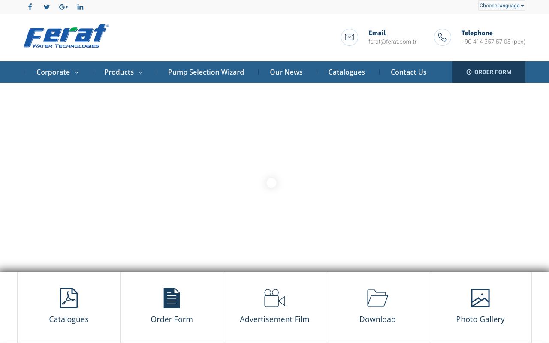Click the Download folder icon
Image resolution: width=549 pixels, height=343 pixels.
377,298
